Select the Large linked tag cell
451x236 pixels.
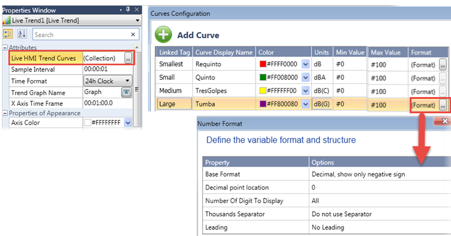click(174, 104)
